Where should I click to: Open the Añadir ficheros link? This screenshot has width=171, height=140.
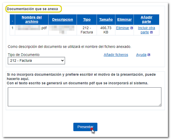click(x=116, y=55)
